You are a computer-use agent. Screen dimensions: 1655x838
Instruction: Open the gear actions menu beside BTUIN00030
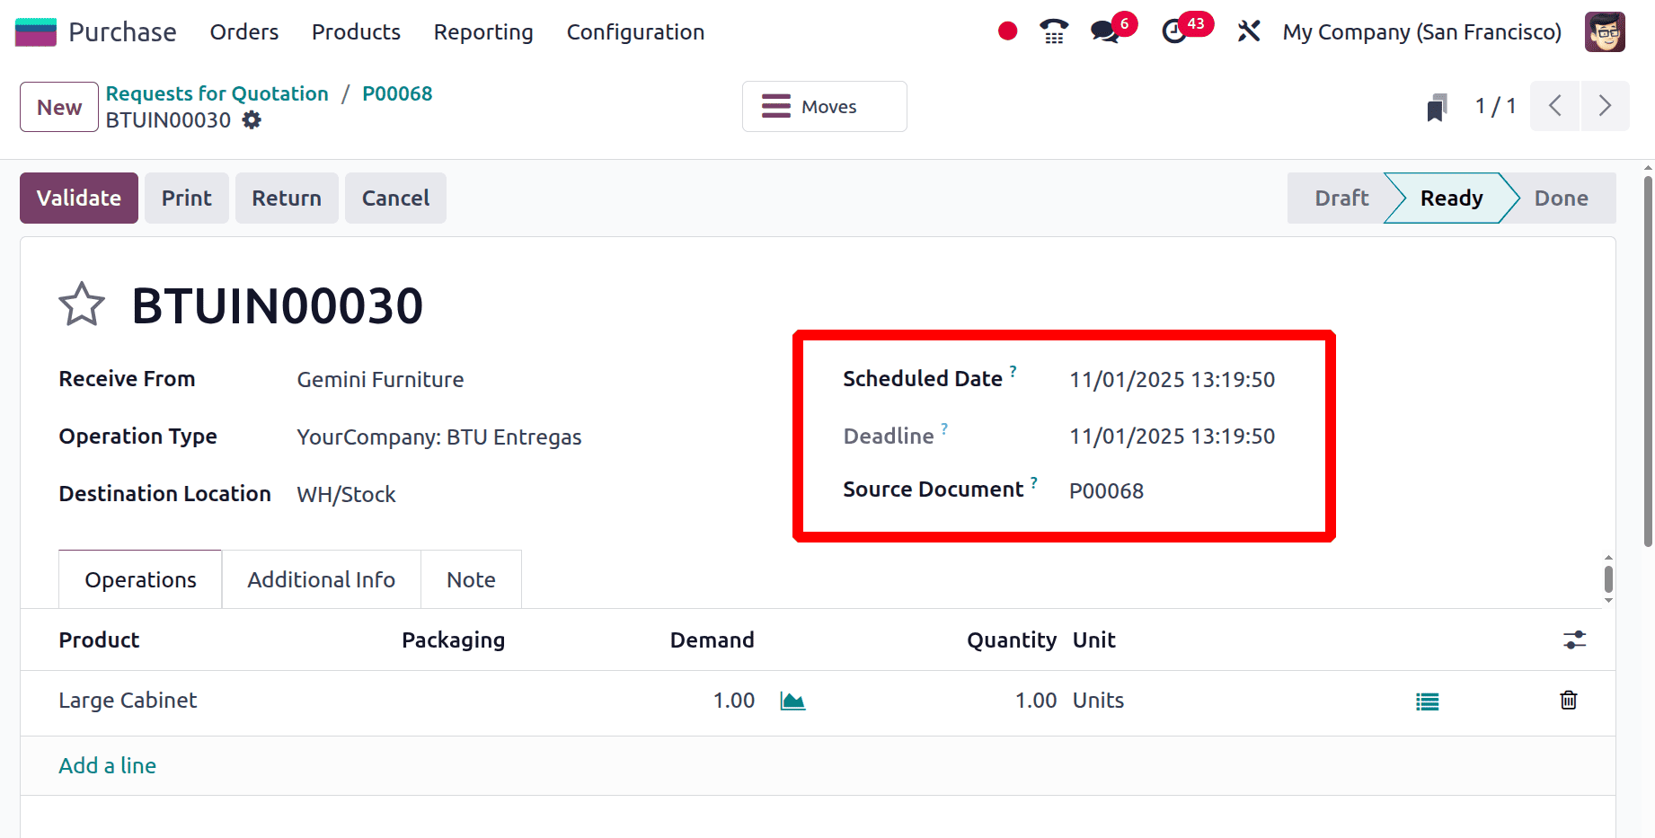(251, 119)
